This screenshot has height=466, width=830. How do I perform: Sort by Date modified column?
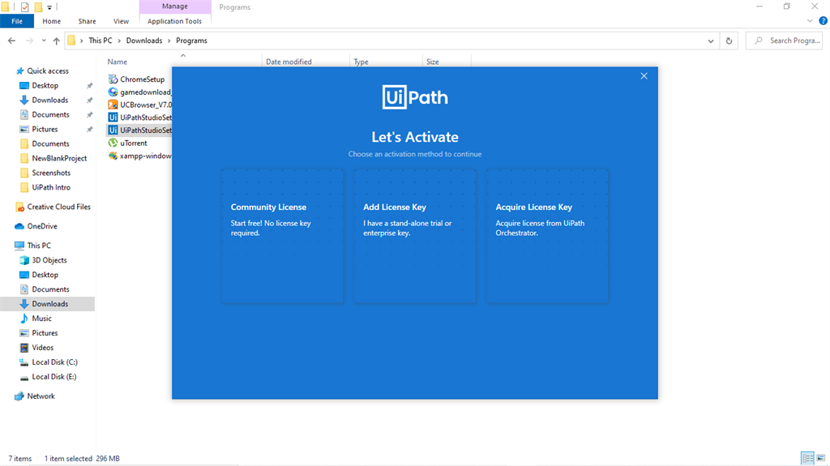point(289,62)
